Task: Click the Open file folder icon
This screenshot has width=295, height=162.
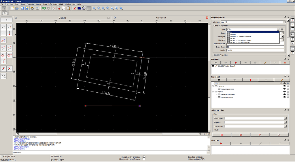Action: coord(17,8)
